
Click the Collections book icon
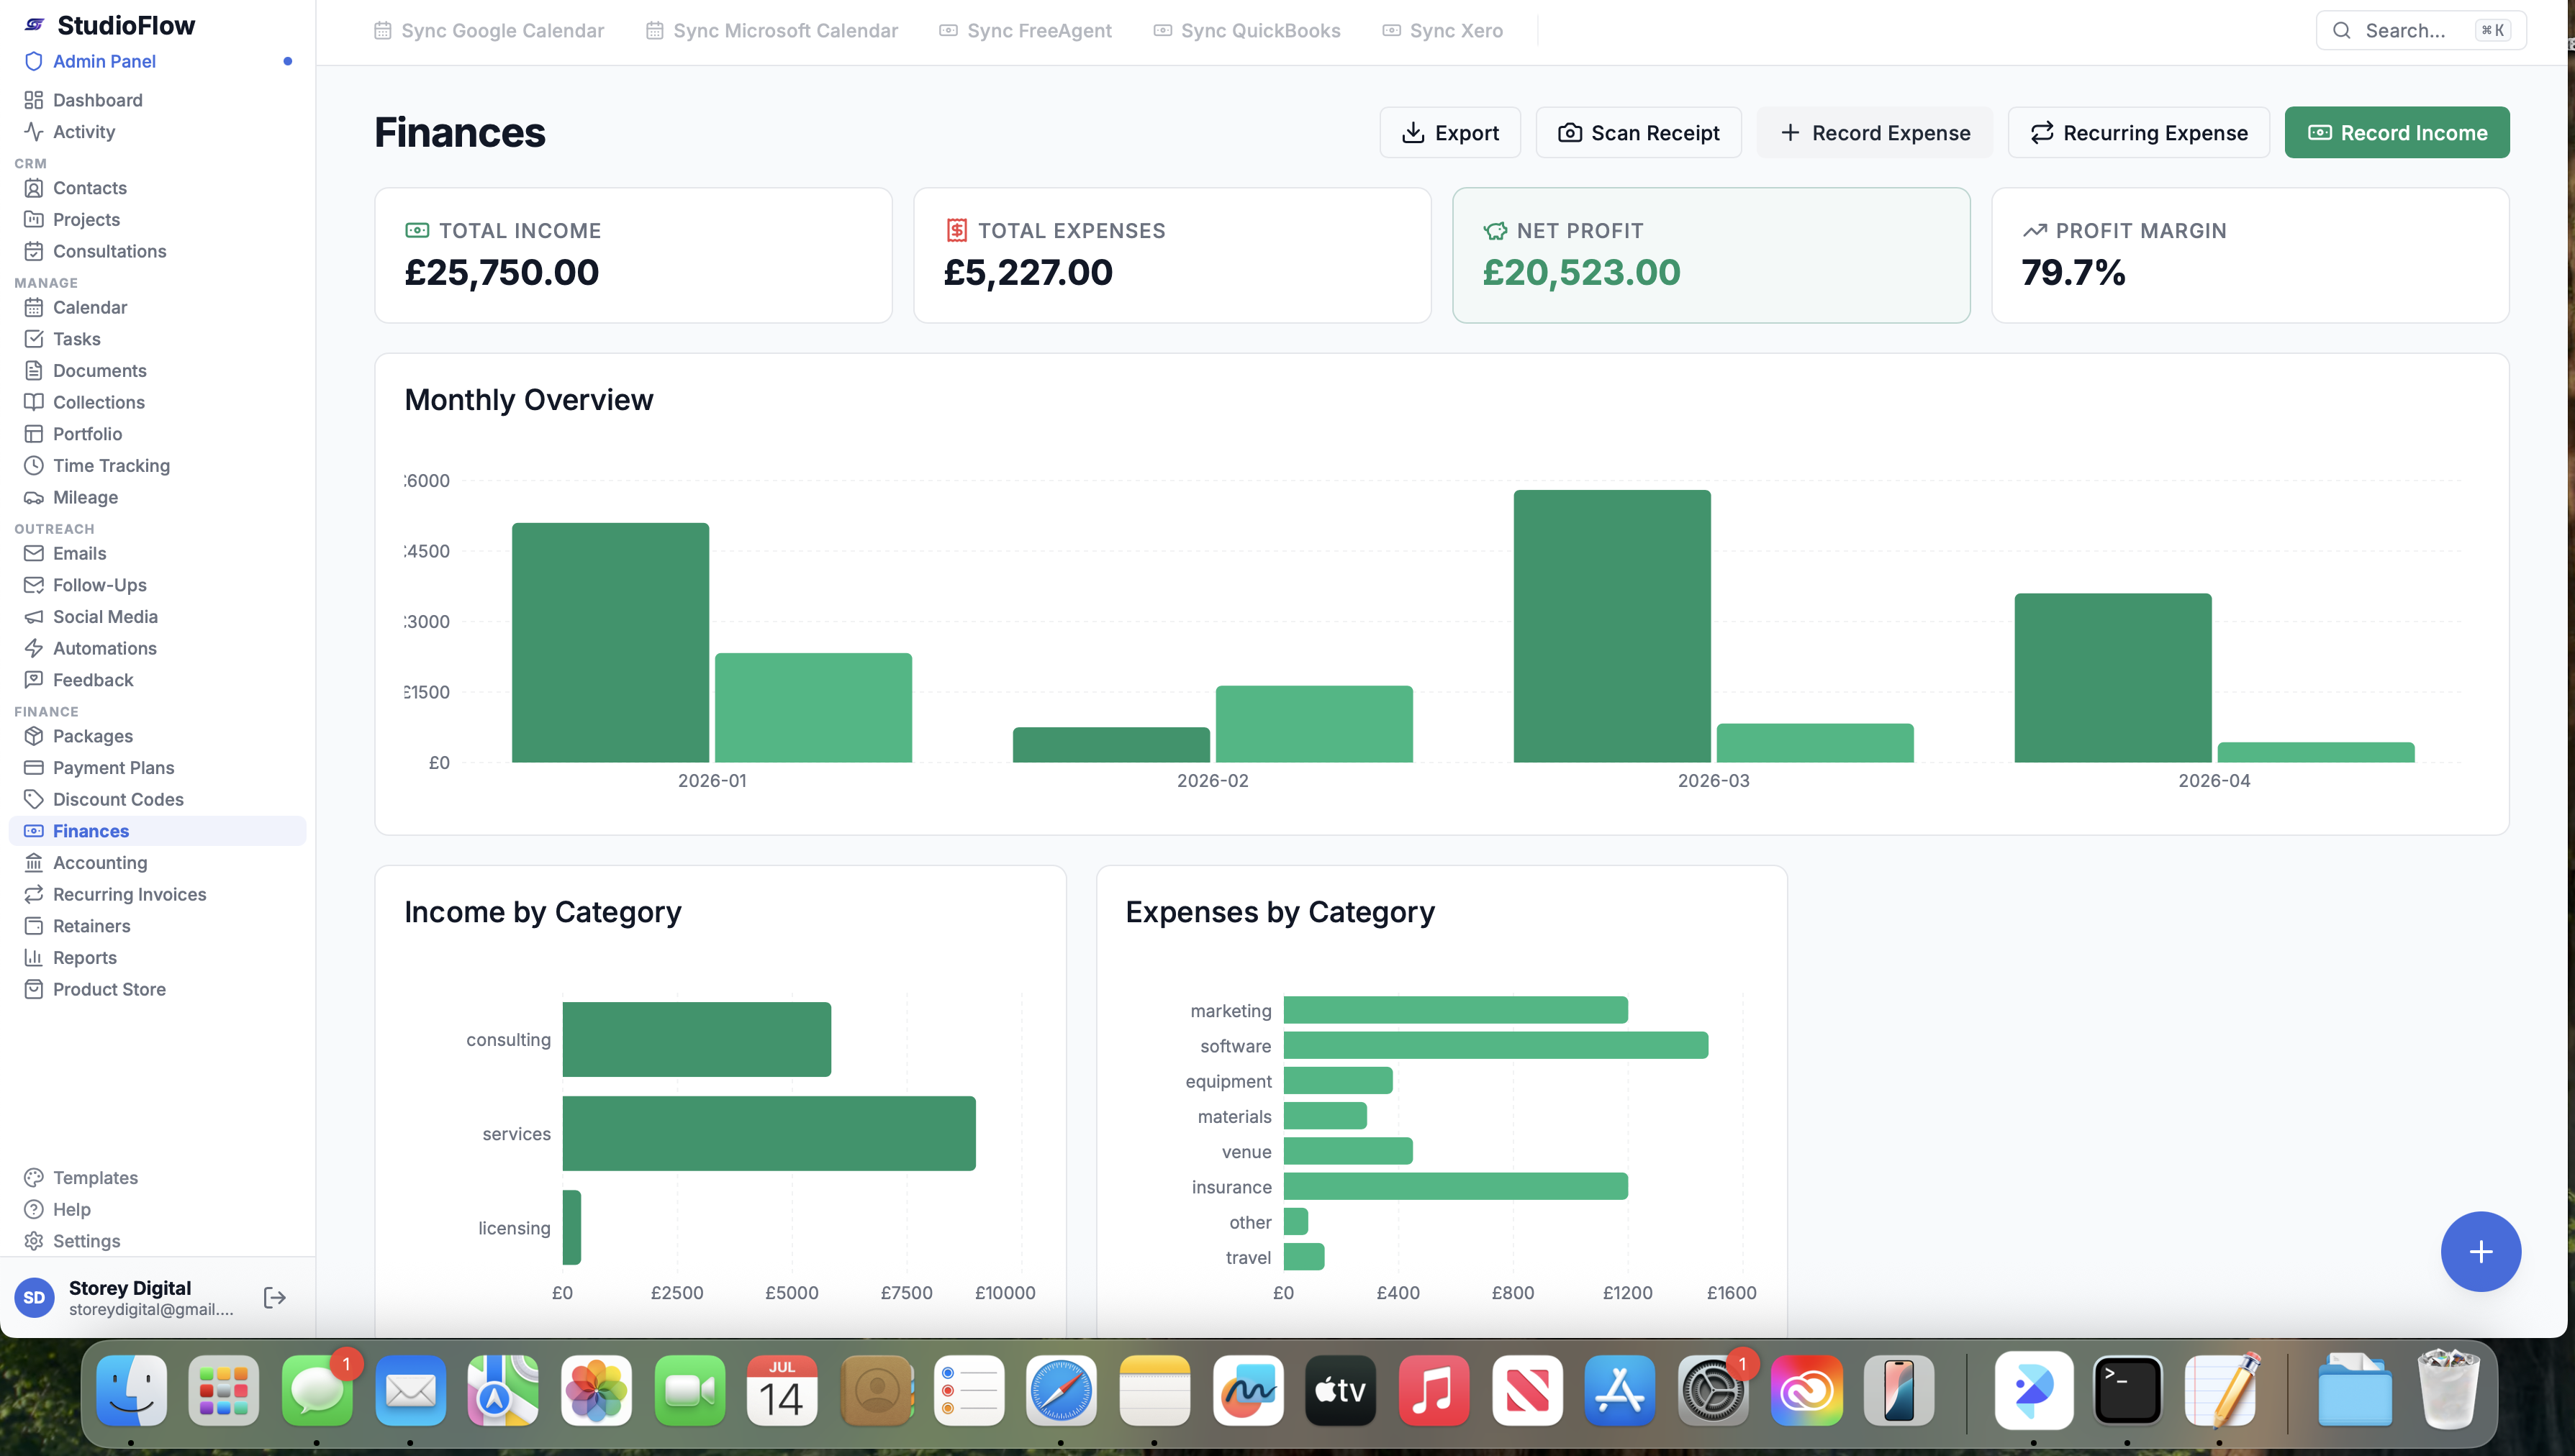click(34, 402)
